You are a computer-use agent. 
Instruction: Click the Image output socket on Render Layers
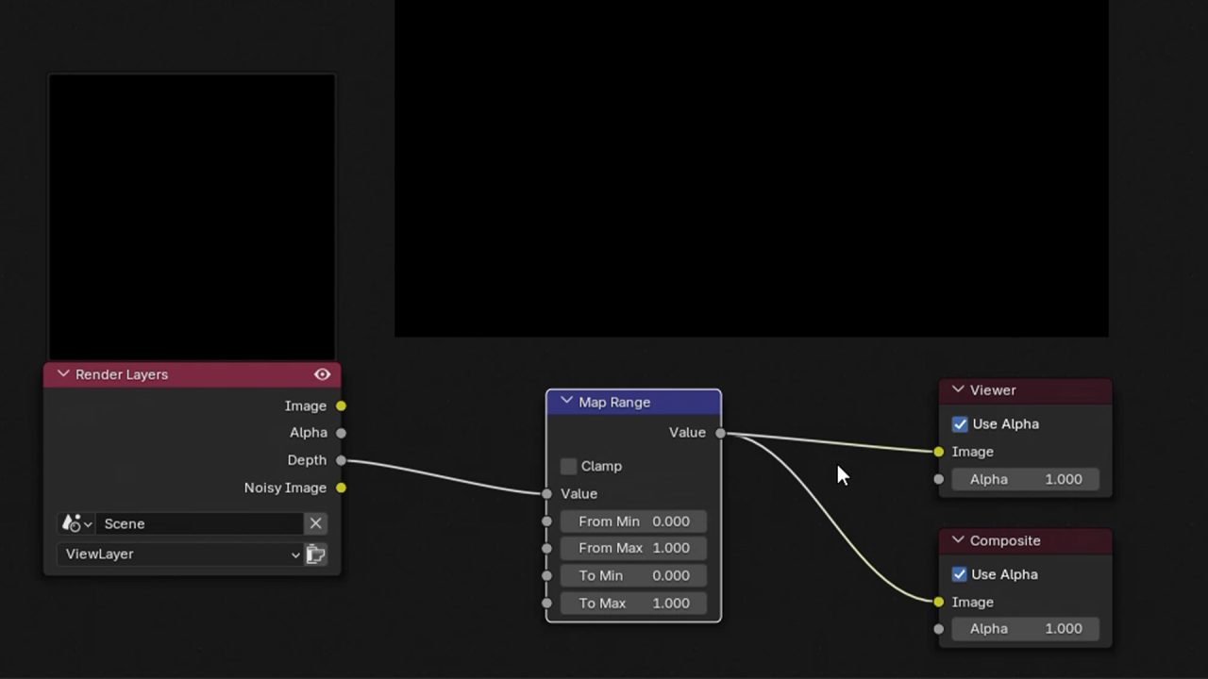tap(341, 406)
